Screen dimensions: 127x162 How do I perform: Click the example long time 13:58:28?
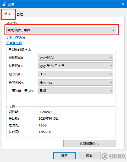pos(45,132)
